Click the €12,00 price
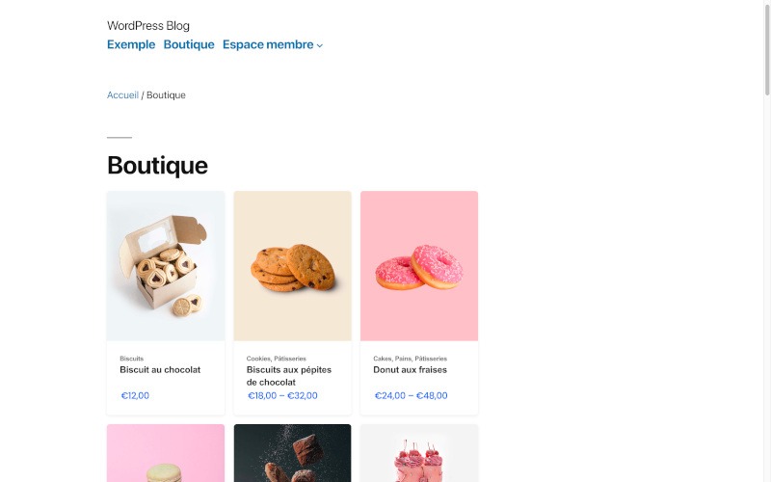Image resolution: width=771 pixels, height=482 pixels. (135, 396)
